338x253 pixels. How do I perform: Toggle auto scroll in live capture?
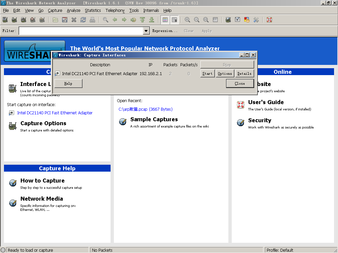174,20
